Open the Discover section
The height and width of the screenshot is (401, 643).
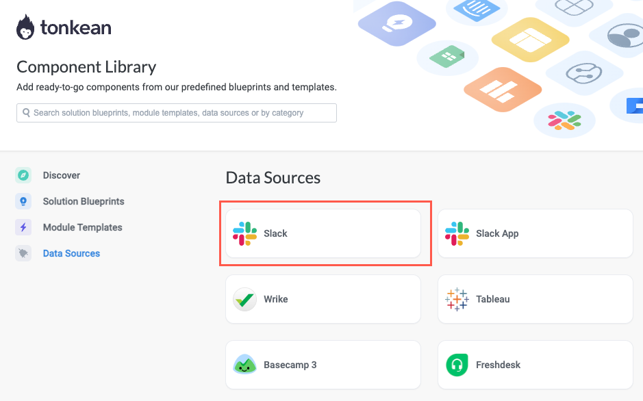(x=62, y=175)
